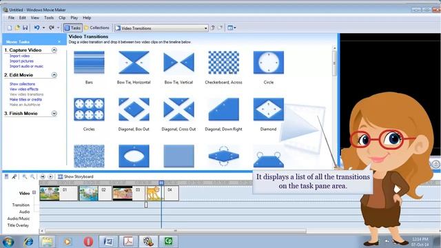The height and width of the screenshot is (248, 441).
Task: Open the Clip menu
Action: click(x=62, y=18)
